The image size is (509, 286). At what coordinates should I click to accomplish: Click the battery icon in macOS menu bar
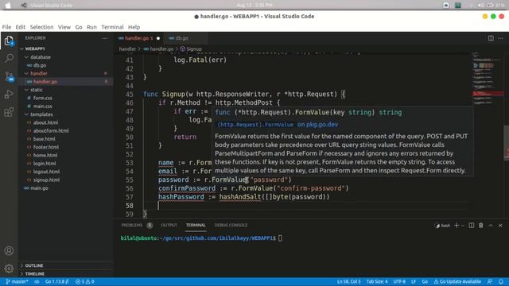(x=490, y=6)
